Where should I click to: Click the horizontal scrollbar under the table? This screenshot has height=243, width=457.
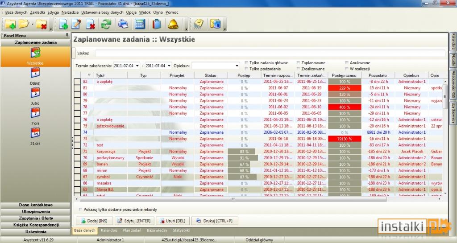click(x=233, y=199)
